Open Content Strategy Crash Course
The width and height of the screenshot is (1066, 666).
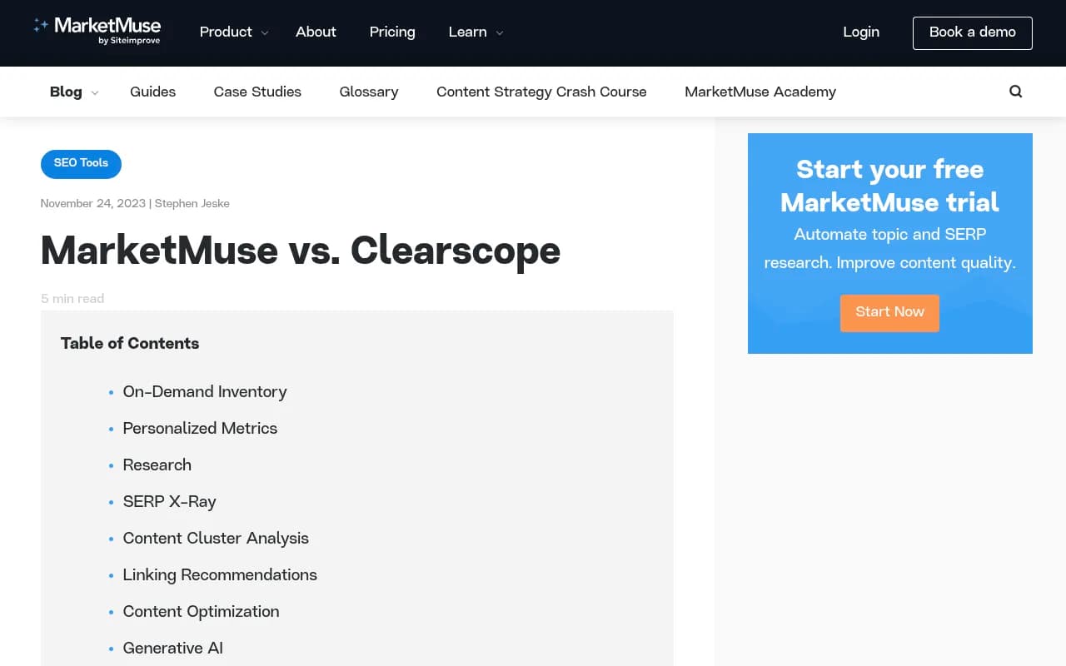click(x=541, y=92)
